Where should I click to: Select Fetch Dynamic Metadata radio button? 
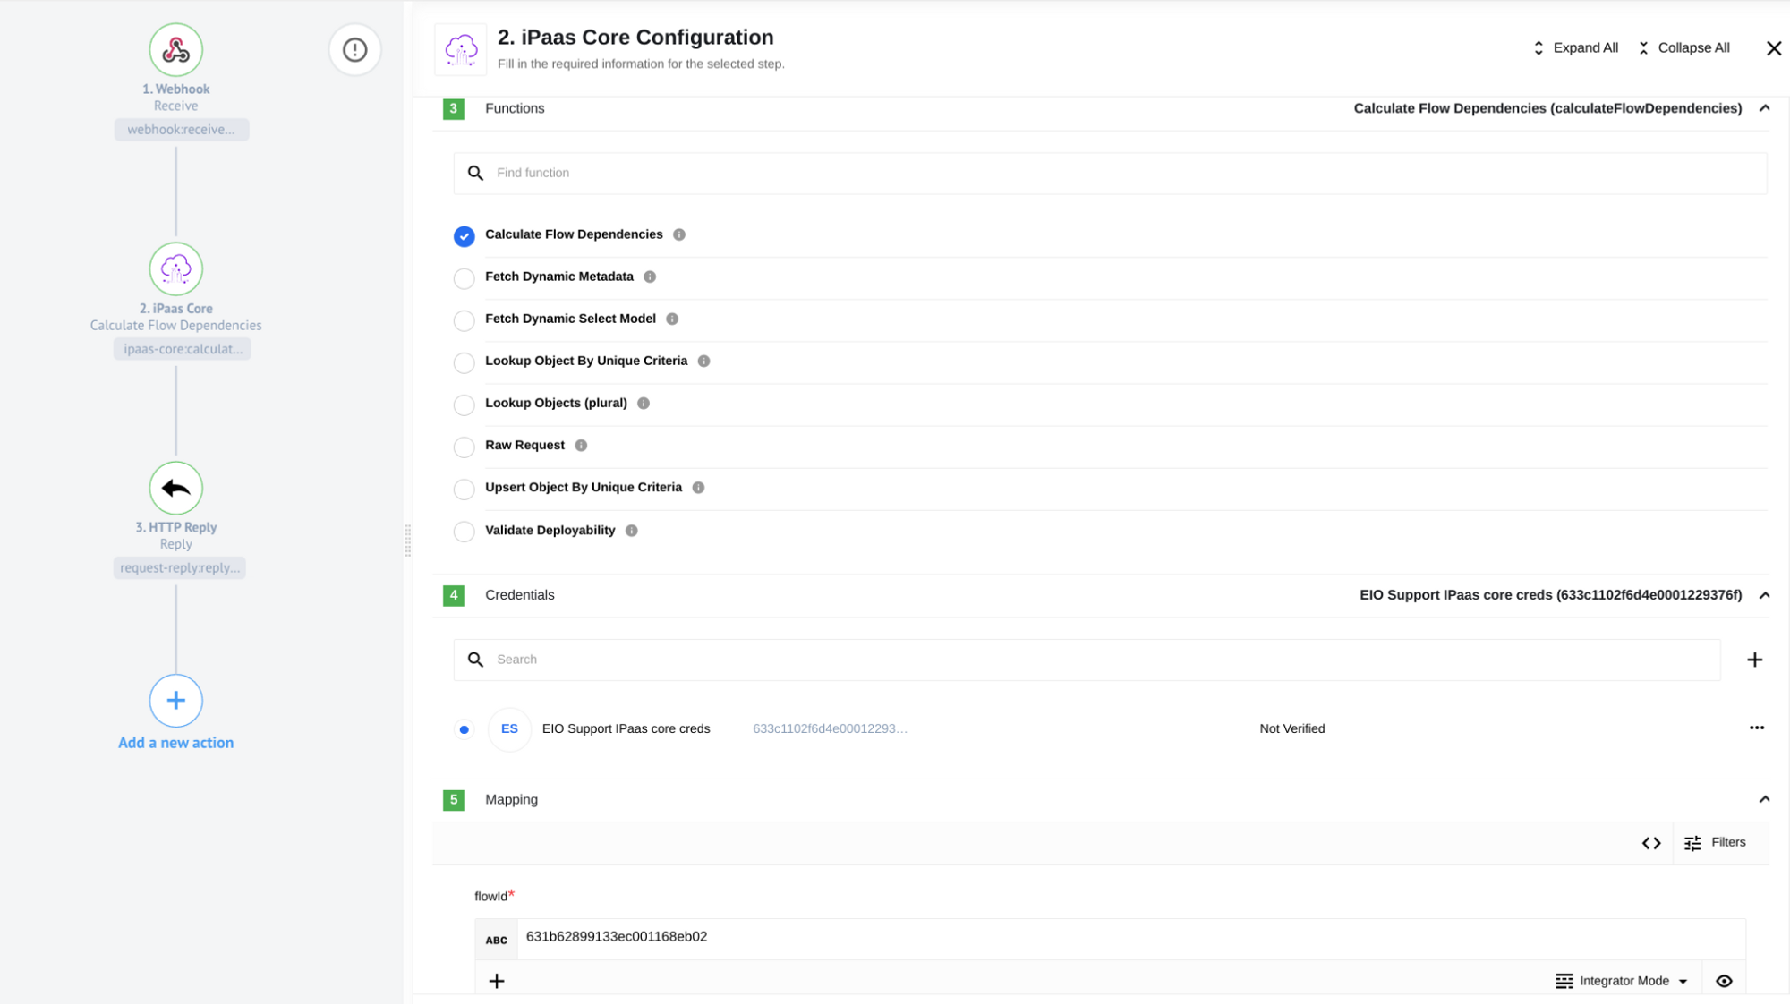464,278
